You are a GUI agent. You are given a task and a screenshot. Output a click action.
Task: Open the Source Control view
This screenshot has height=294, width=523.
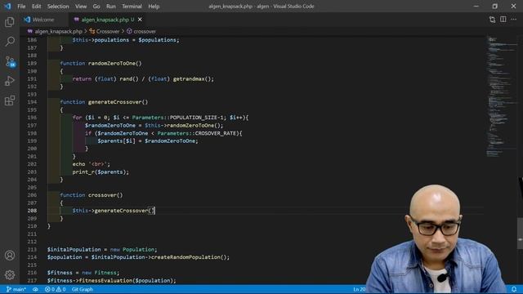click(10, 62)
